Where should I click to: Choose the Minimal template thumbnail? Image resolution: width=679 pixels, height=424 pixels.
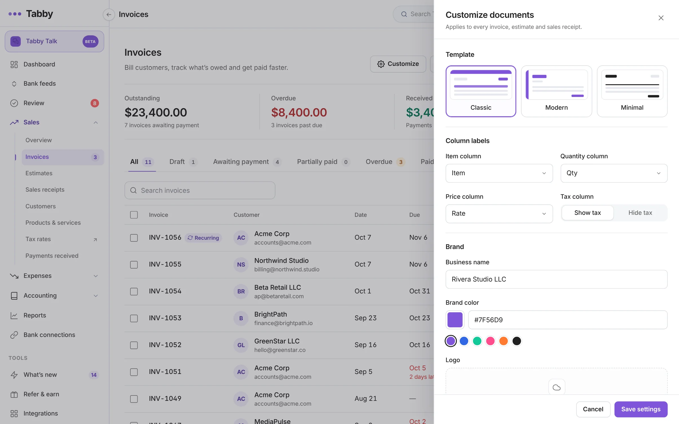coord(632,91)
